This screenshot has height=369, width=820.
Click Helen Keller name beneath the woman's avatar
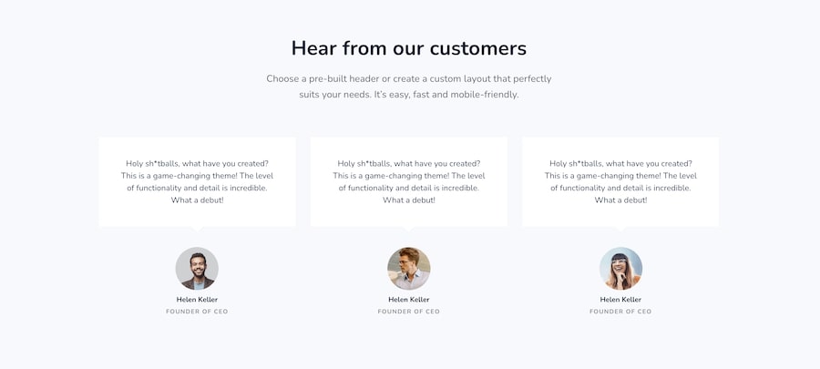pos(620,300)
